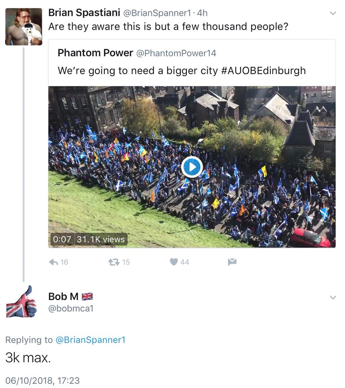Open Brian Spastiani's profile picture
This screenshot has width=345, height=388.
click(x=24, y=27)
